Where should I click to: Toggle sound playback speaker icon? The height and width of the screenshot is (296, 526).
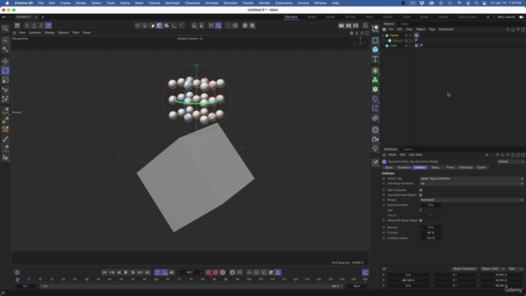tap(172, 272)
